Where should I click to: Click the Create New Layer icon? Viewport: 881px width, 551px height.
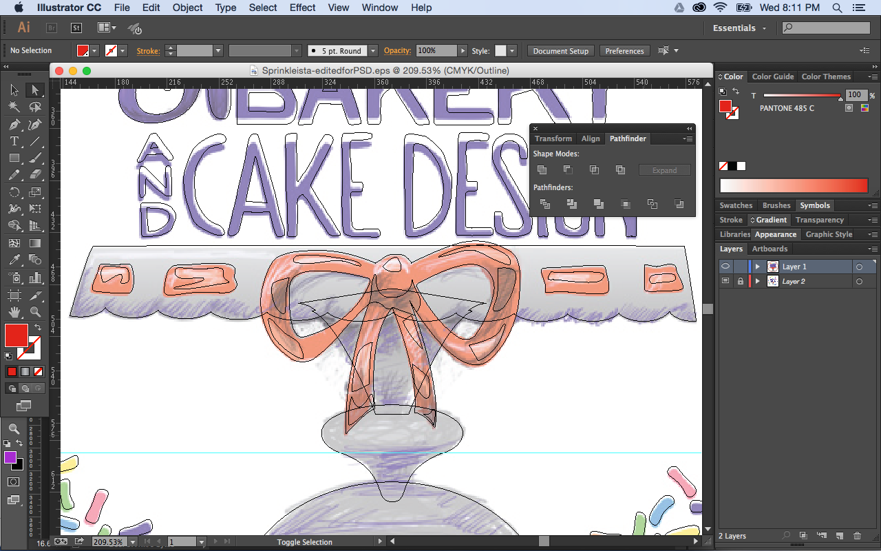coord(839,536)
